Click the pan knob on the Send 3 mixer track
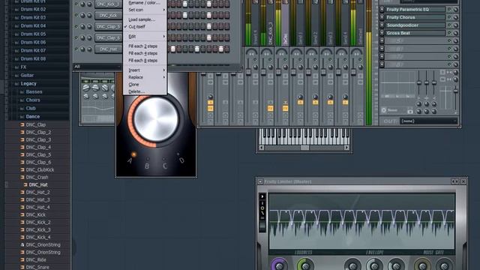Image resolution: width=480 pixels, height=270 pixels. [x=330, y=67]
